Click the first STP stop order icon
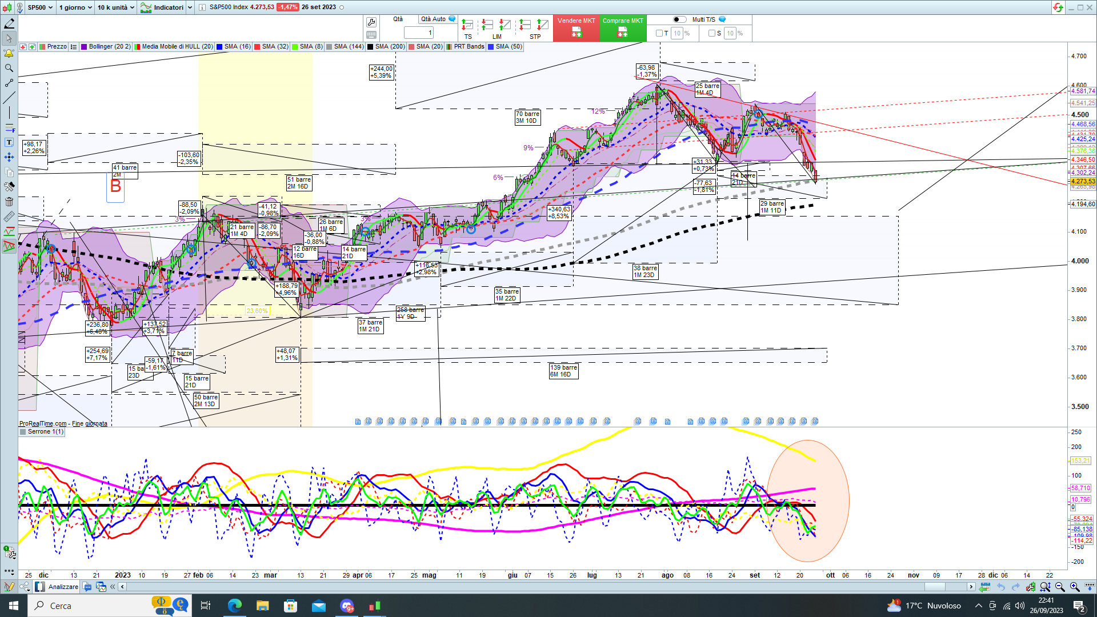Image resolution: width=1097 pixels, height=617 pixels. 525,25
